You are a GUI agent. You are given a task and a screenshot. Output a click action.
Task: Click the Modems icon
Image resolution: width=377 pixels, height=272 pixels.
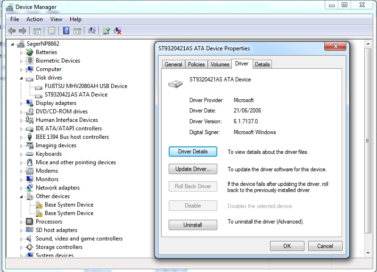click(x=30, y=171)
